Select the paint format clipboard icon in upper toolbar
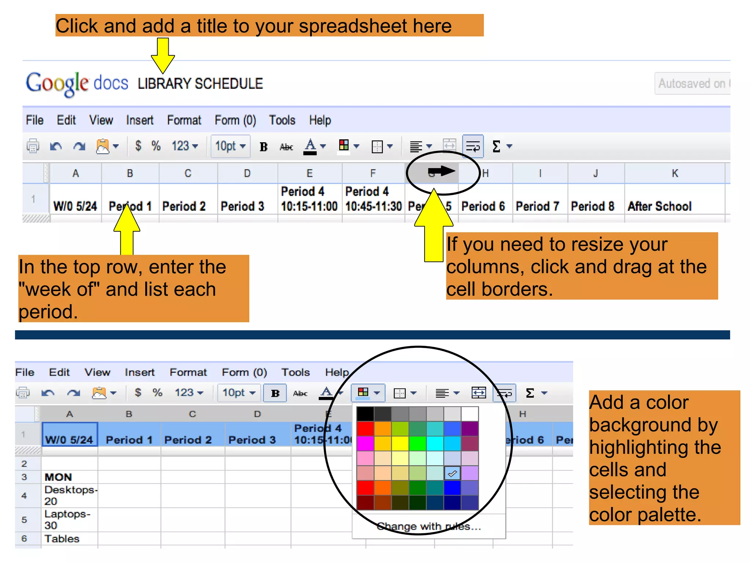Image resolution: width=751 pixels, height=563 pixels. click(103, 146)
